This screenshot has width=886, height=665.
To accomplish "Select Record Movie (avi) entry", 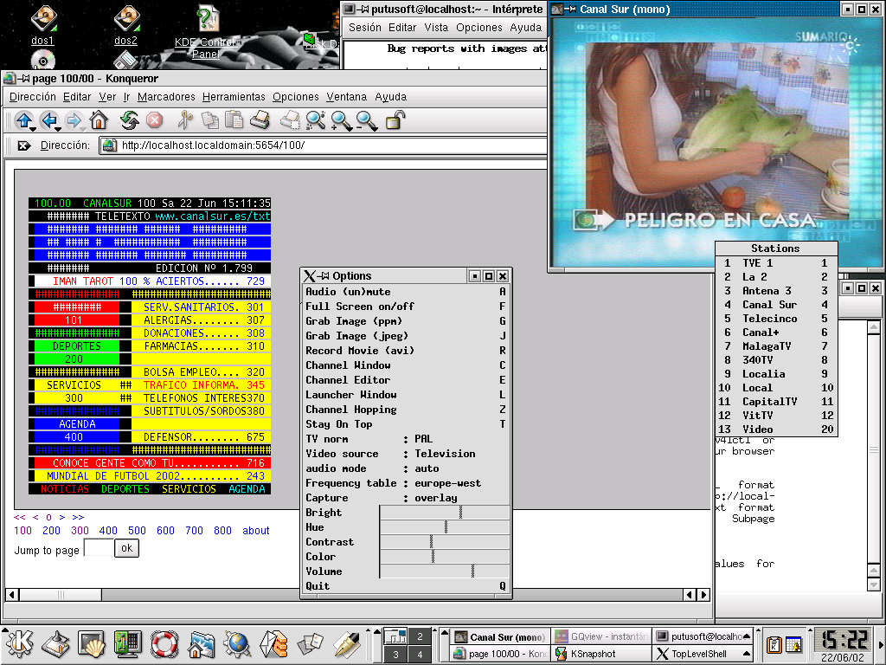I will coord(406,351).
